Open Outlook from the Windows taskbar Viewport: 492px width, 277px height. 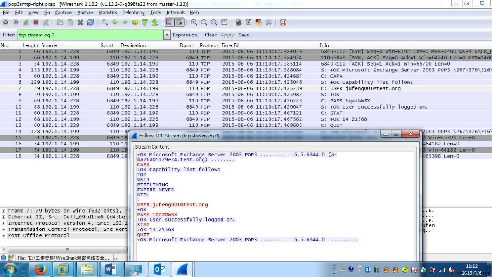[159, 269]
